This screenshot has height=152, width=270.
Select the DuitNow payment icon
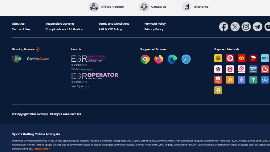coord(241,69)
